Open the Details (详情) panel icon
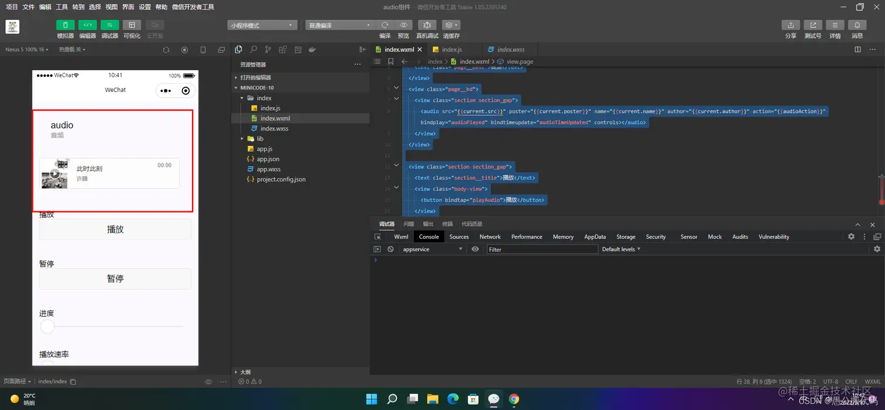The image size is (885, 410). [835, 25]
